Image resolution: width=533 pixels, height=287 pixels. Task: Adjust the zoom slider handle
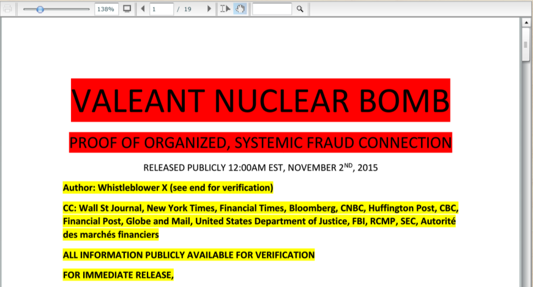click(x=40, y=9)
